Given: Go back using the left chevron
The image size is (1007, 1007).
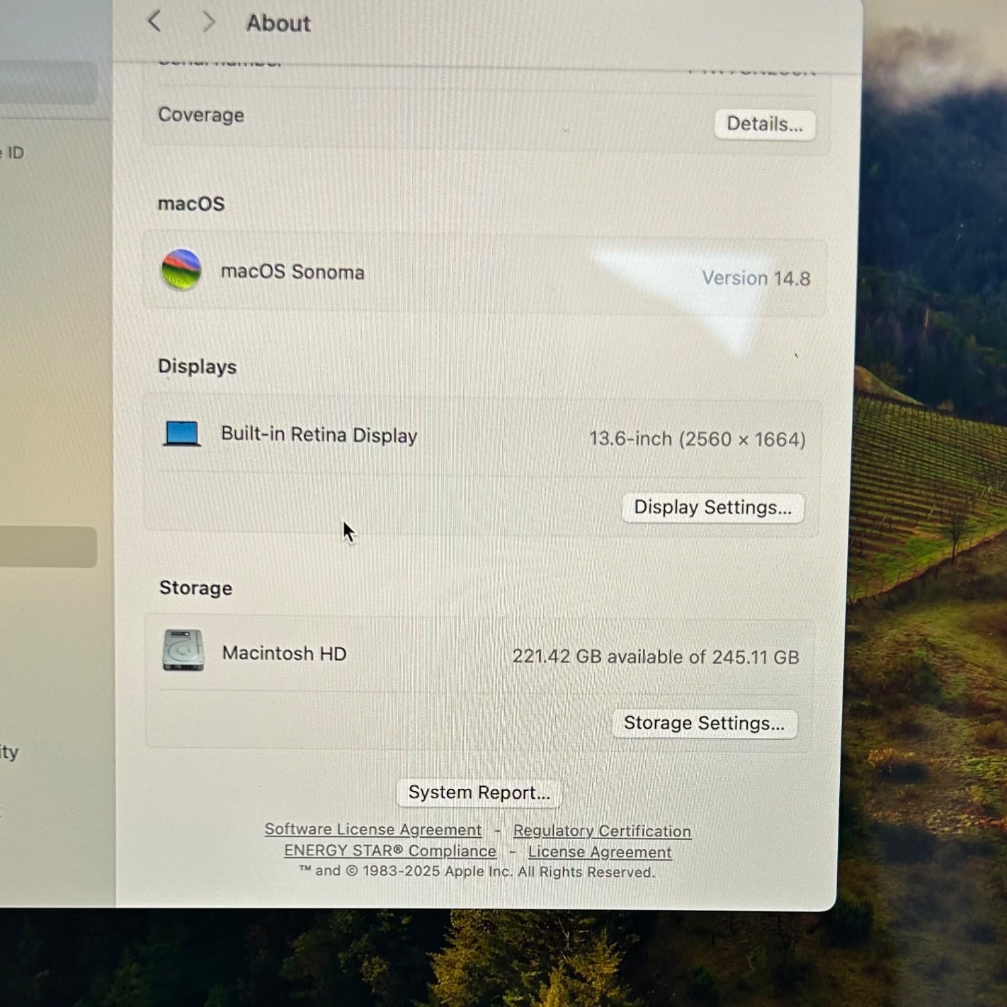Looking at the screenshot, I should (154, 21).
